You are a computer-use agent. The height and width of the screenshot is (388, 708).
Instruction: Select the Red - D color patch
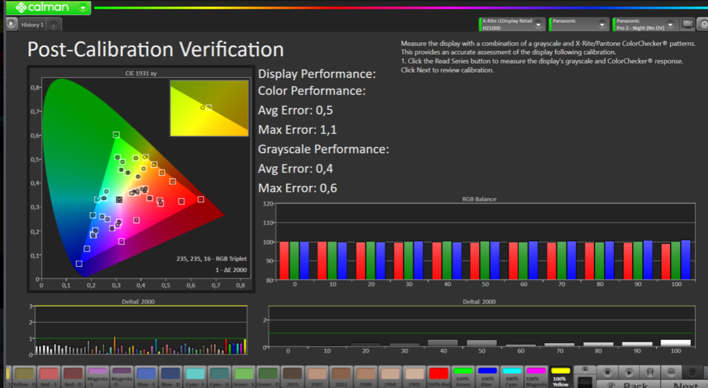pos(73,376)
